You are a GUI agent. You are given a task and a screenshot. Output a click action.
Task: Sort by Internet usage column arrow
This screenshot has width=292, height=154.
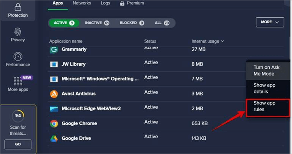pyautogui.click(x=222, y=41)
